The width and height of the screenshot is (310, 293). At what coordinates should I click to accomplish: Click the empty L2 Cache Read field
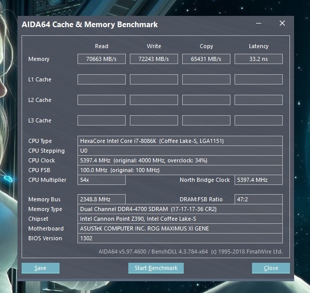tap(102, 100)
